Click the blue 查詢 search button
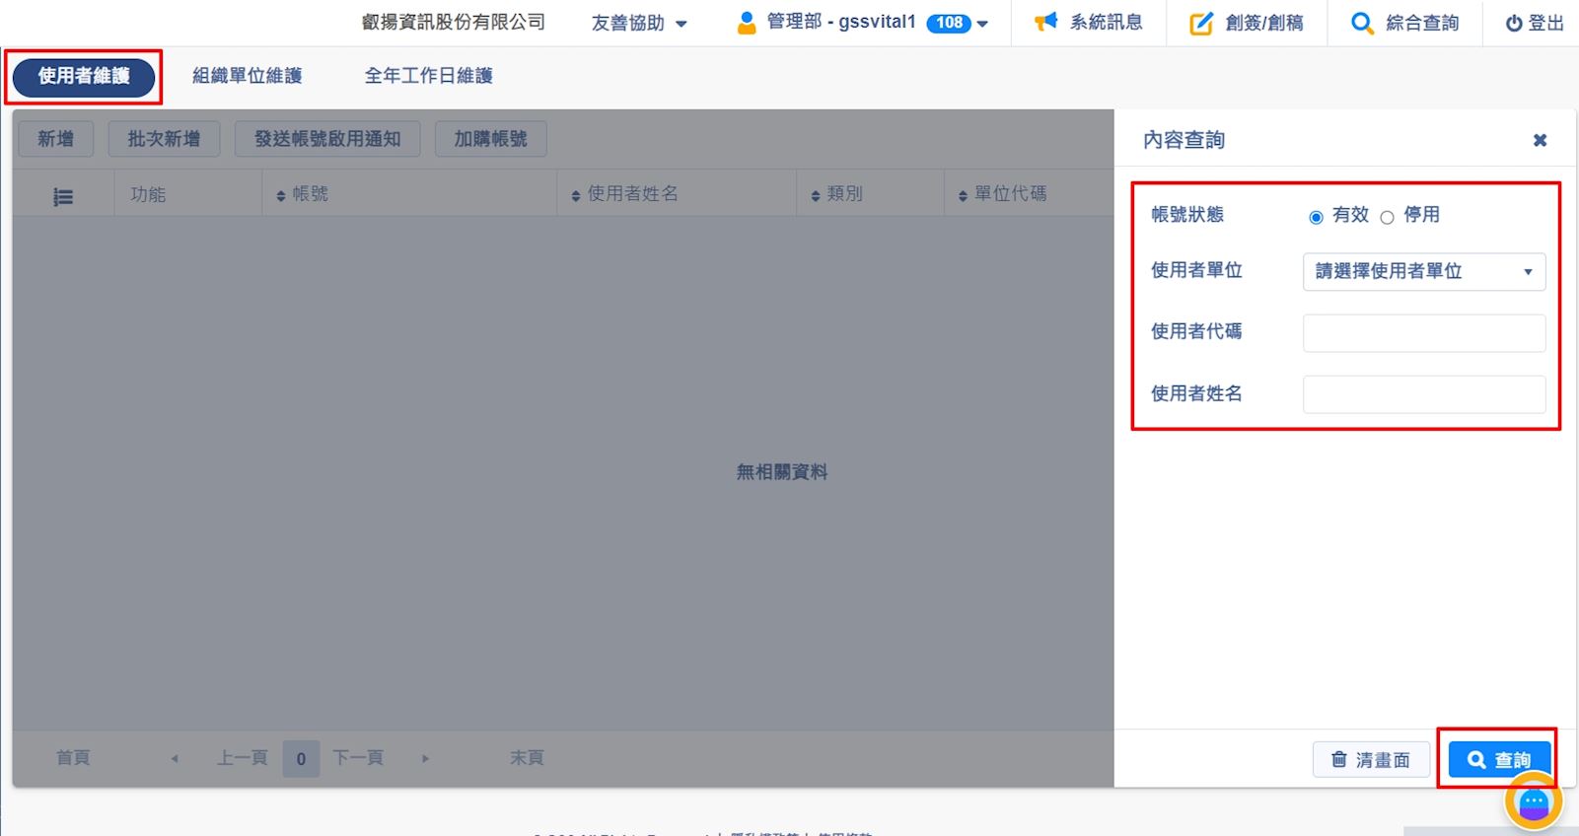Screen dimensions: 1579x836 tap(1498, 759)
